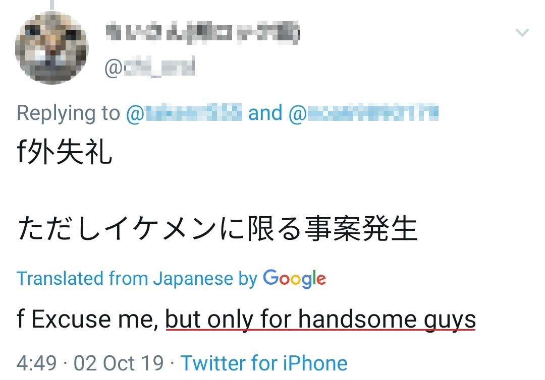Open the first replied-to @ handle
545x380 pixels.
click(185, 113)
